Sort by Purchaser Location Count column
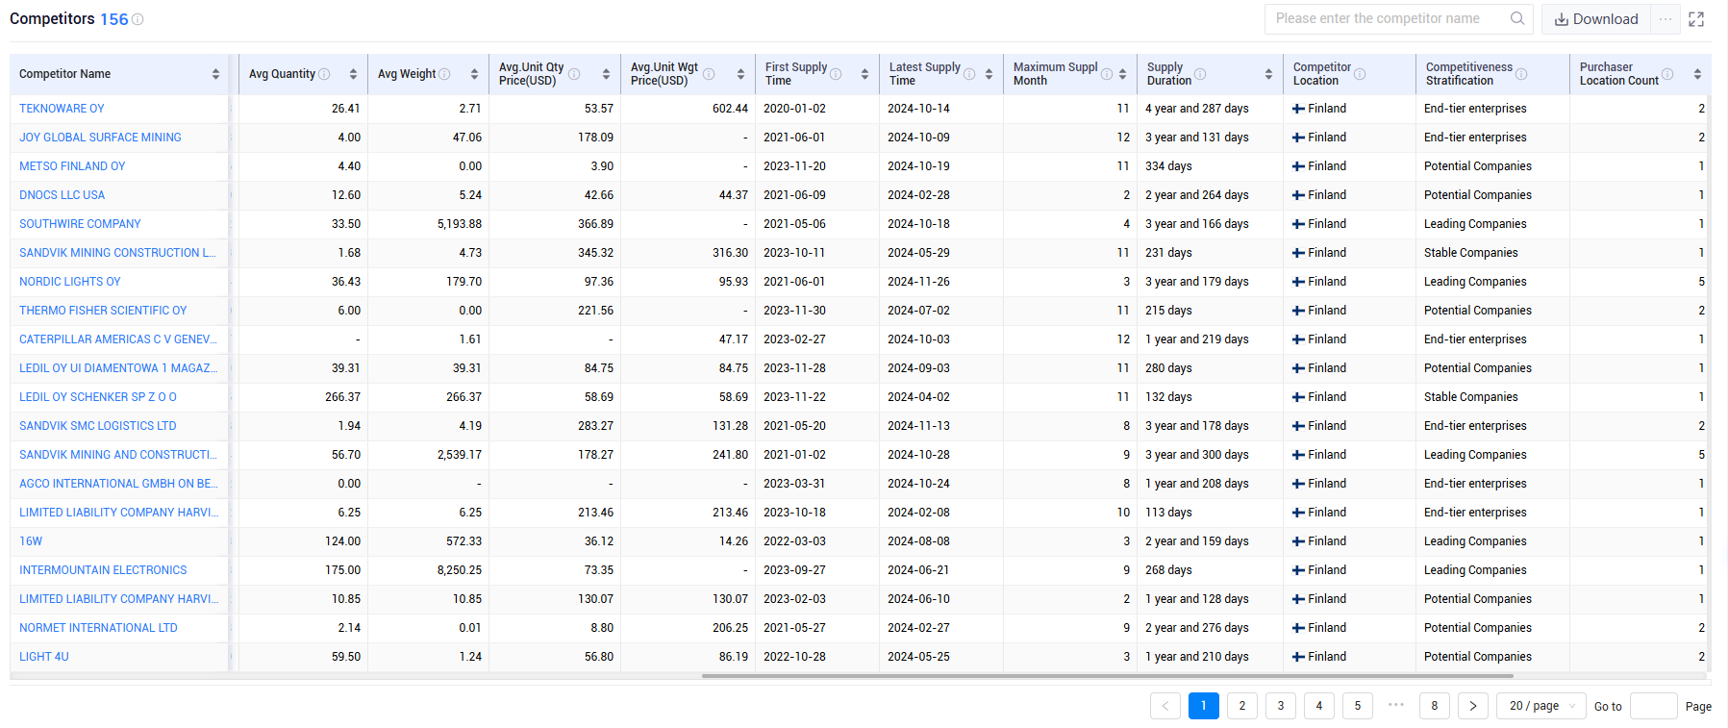Image resolution: width=1728 pixels, height=728 pixels. (x=1697, y=74)
